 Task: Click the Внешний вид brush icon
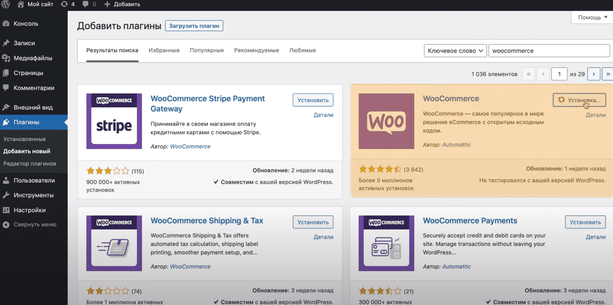point(6,107)
